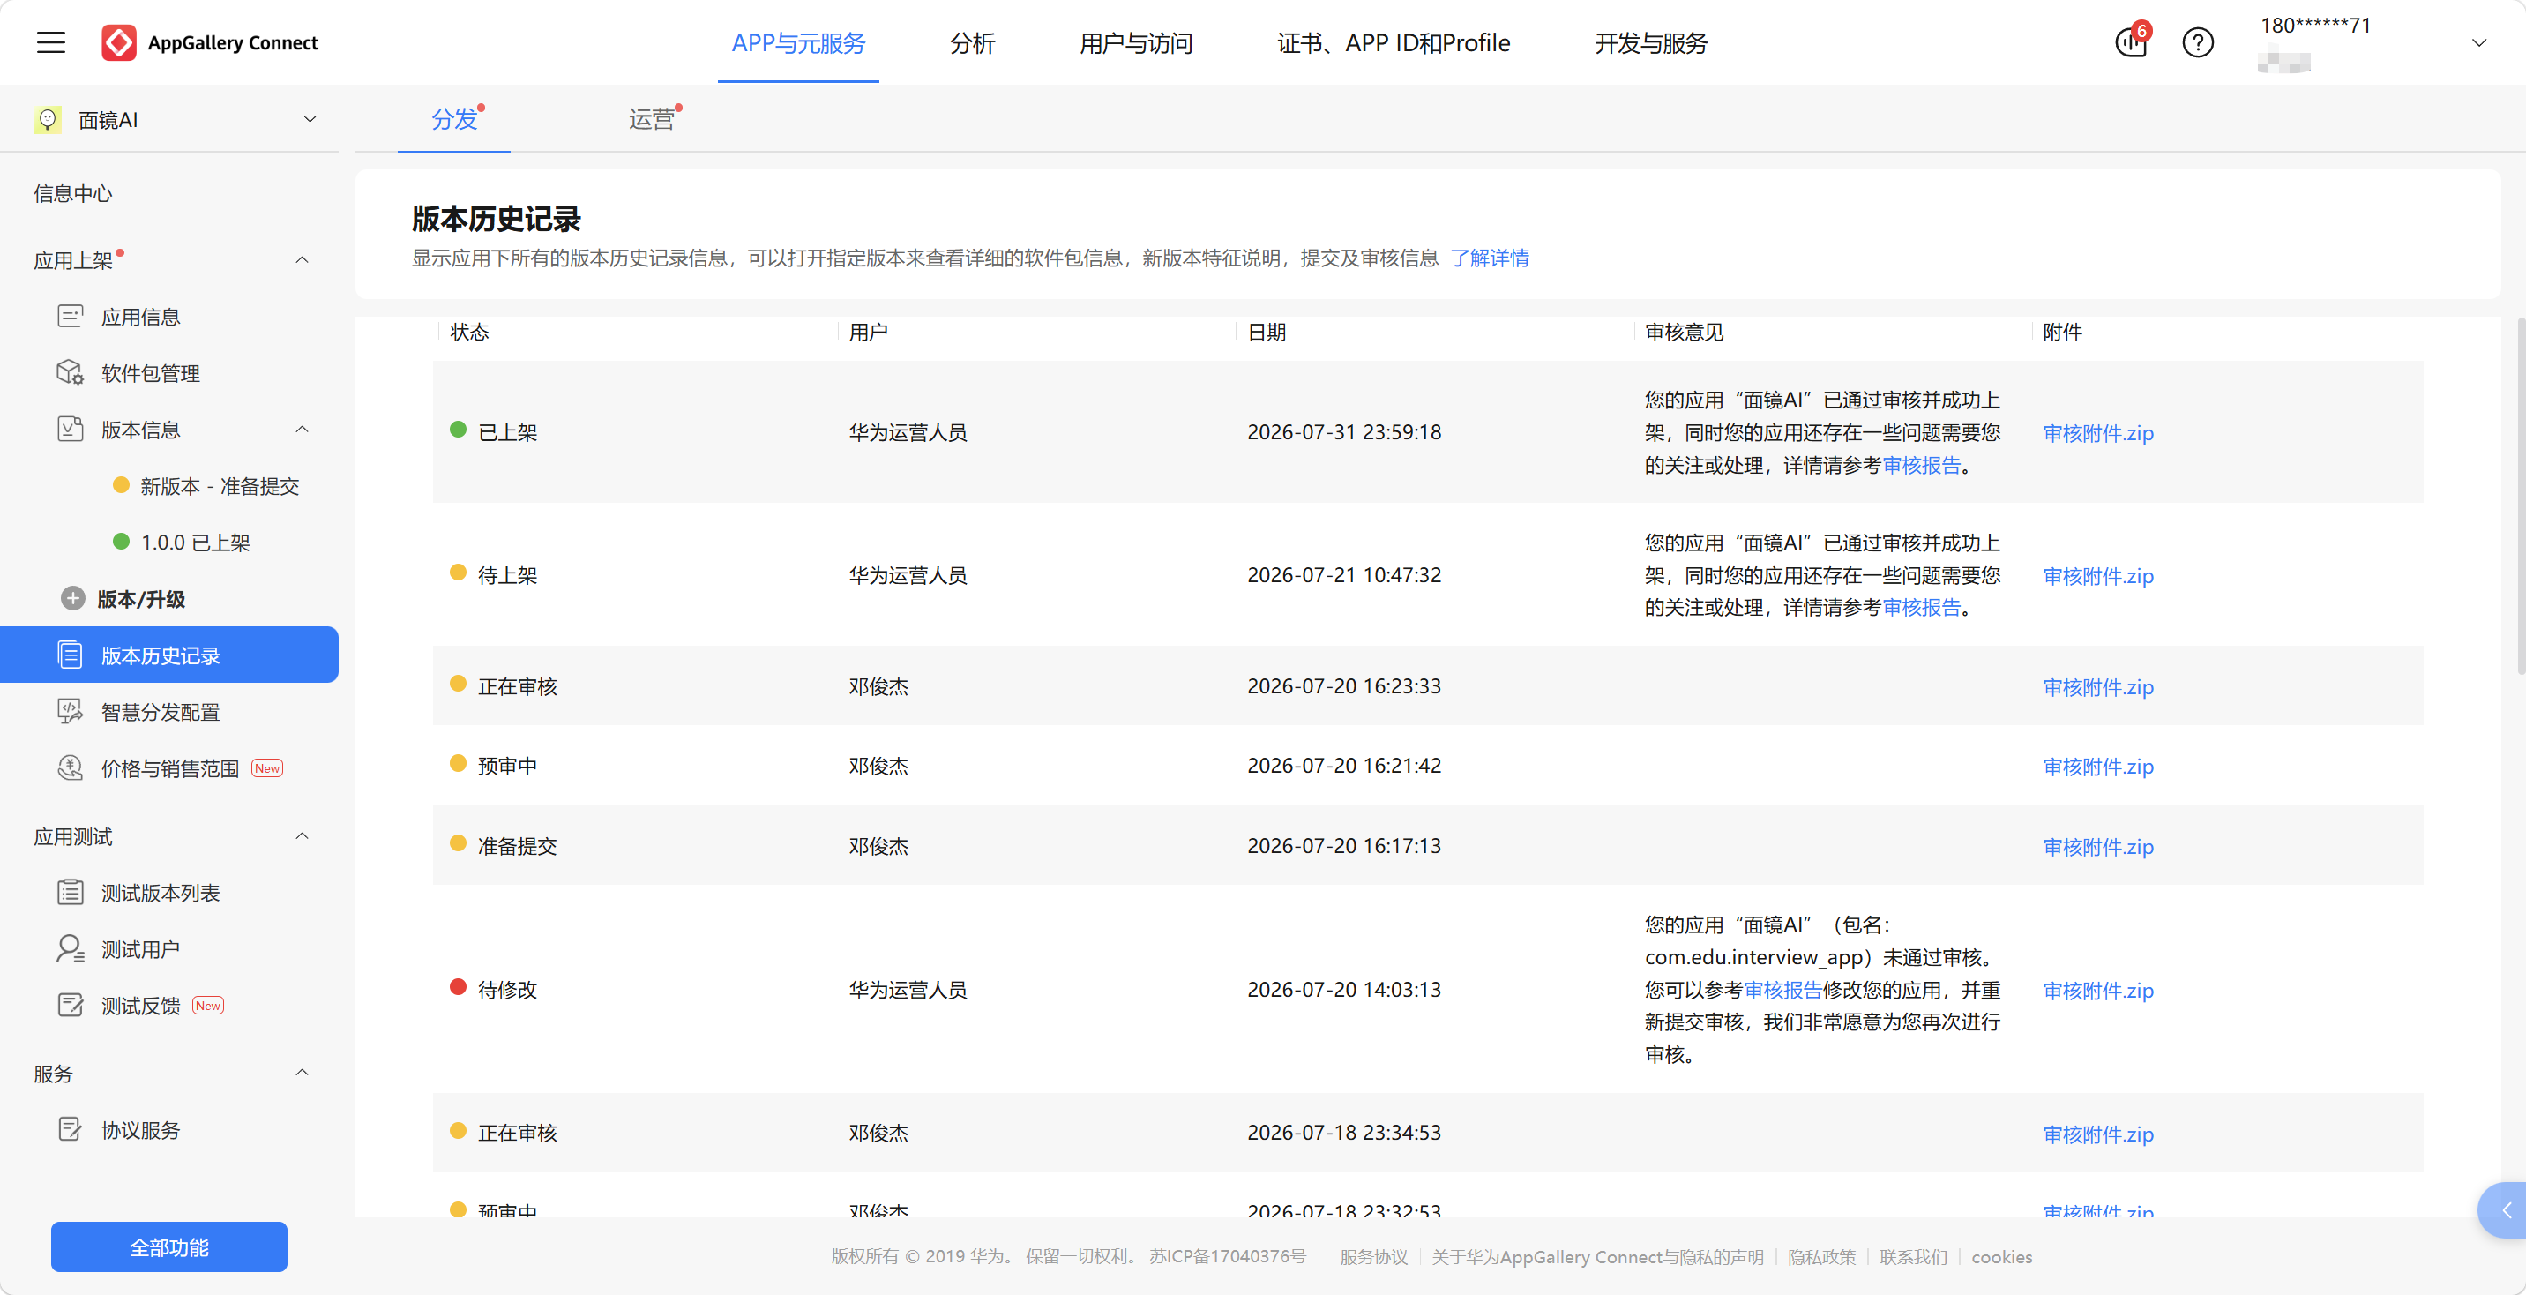Open 关于华为AppGallery Connect与隐私的声明 link
The width and height of the screenshot is (2526, 1295).
pyautogui.click(x=1596, y=1257)
